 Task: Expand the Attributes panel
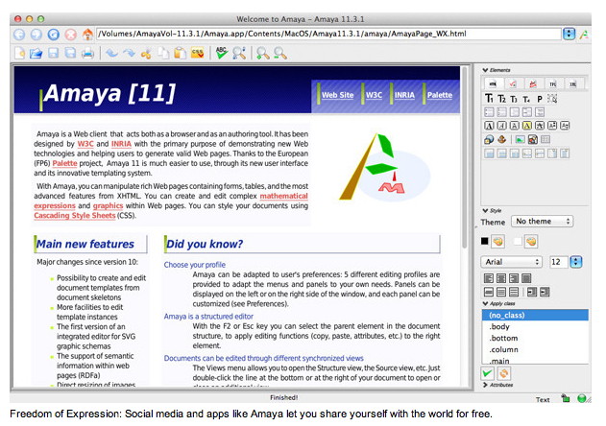pos(485,385)
